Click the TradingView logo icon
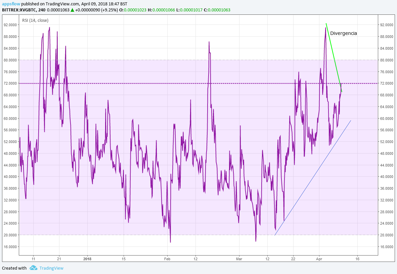The width and height of the screenshot is (397, 274). click(x=33, y=268)
